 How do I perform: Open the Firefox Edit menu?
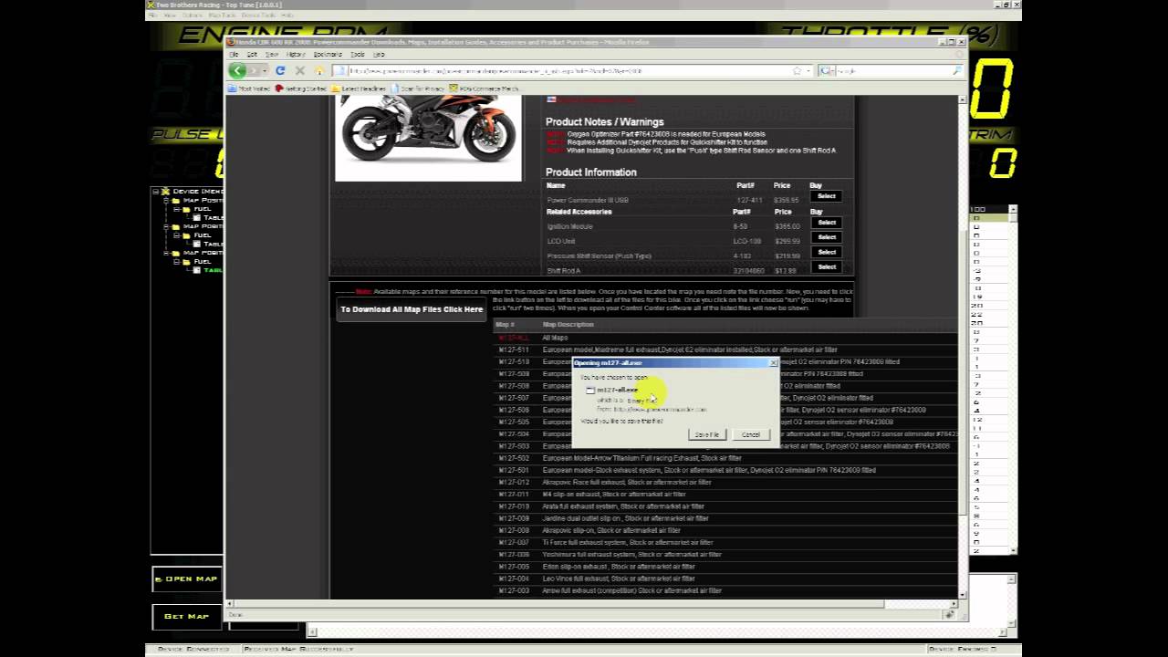[x=252, y=54]
